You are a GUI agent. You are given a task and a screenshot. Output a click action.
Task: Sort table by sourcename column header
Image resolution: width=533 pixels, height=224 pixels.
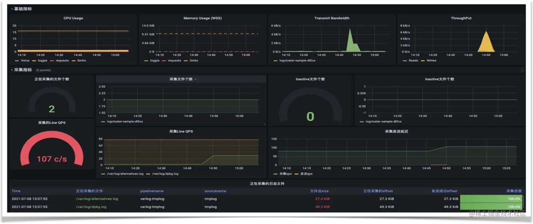tap(215, 191)
